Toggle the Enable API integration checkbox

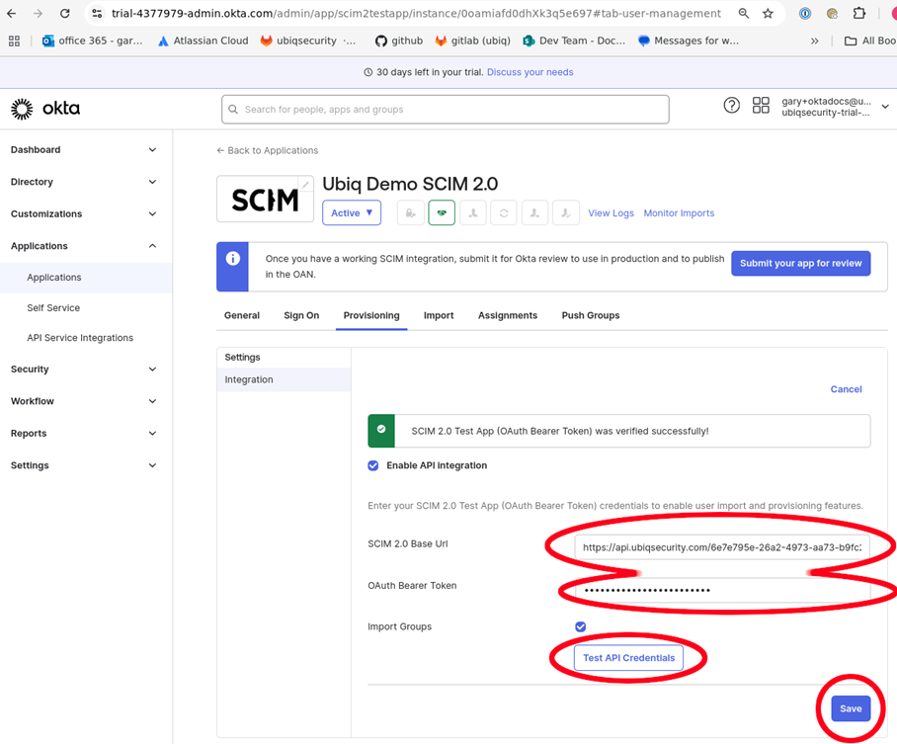373,465
